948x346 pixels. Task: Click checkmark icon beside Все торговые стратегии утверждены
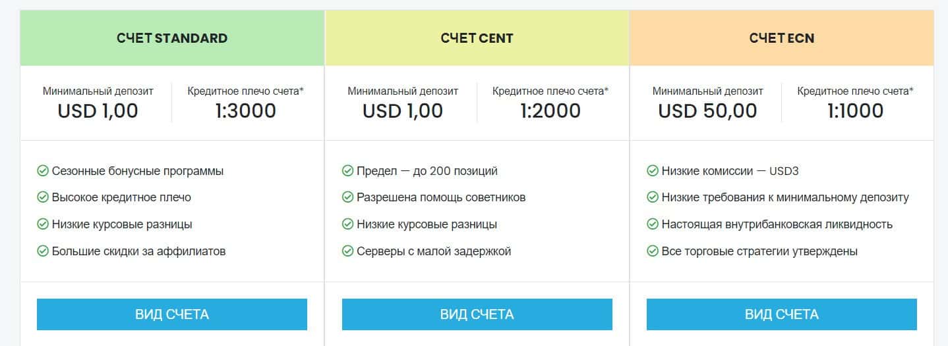(x=653, y=251)
